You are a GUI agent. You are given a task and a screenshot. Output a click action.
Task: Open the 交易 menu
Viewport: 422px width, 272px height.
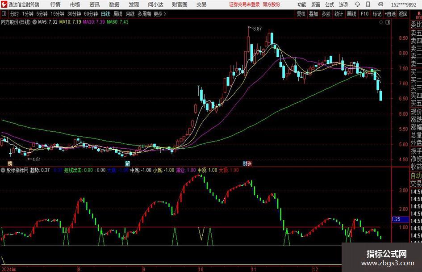pyautogui.click(x=201, y=4)
